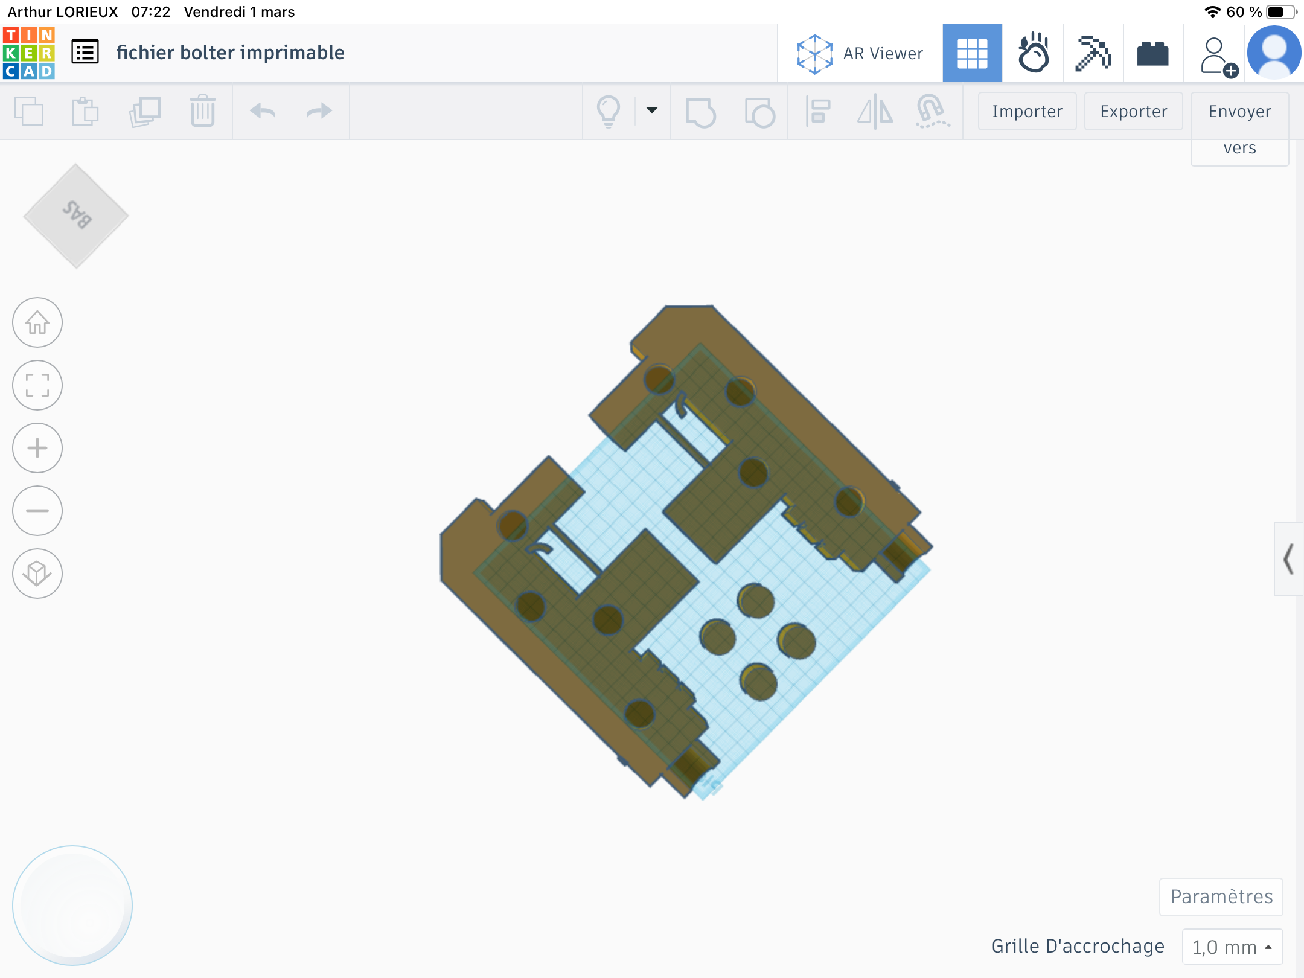Toggle the 3D design grid view

[x=972, y=53]
